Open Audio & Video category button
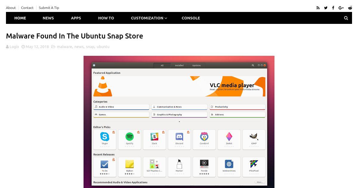 click(121, 107)
